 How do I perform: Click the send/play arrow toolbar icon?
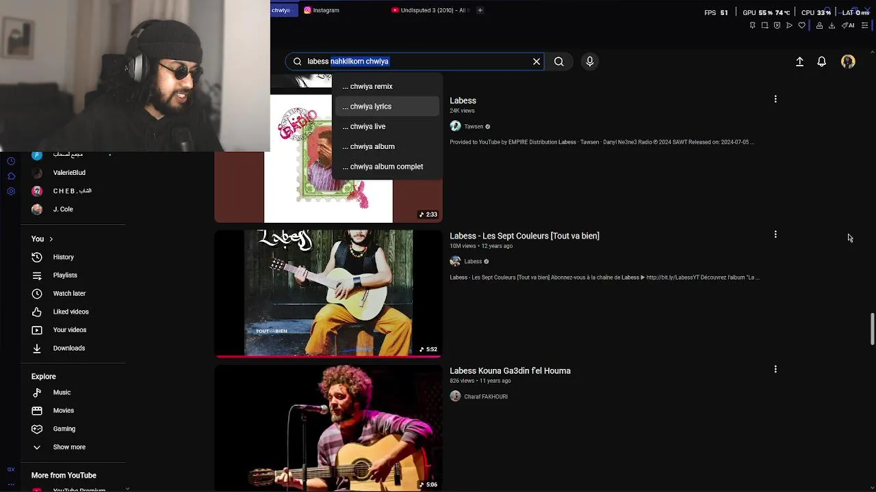point(789,25)
